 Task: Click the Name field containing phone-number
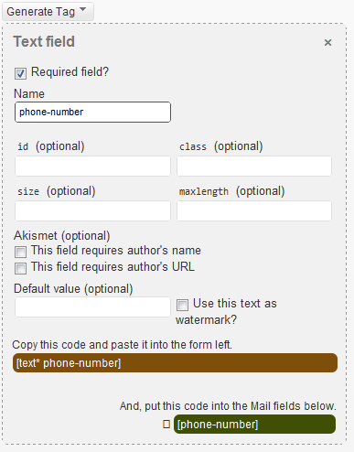92,112
